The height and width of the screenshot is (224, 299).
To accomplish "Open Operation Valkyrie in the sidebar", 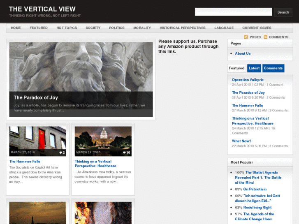I will 248,80.
